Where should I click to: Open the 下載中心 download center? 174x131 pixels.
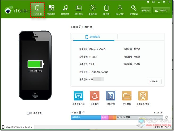[161, 11]
